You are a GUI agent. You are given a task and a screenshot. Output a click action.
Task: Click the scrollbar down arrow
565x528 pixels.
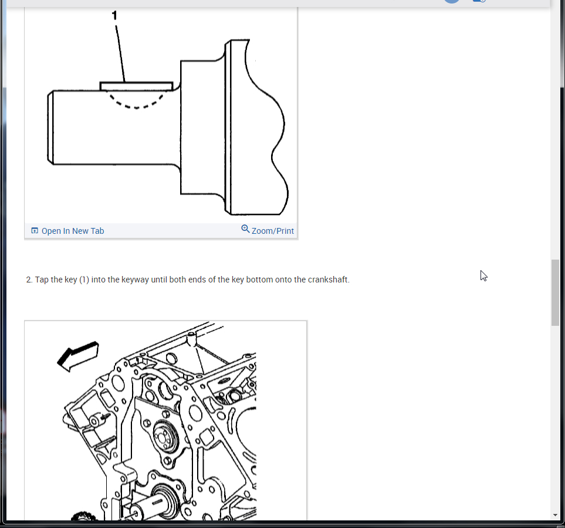(555, 515)
